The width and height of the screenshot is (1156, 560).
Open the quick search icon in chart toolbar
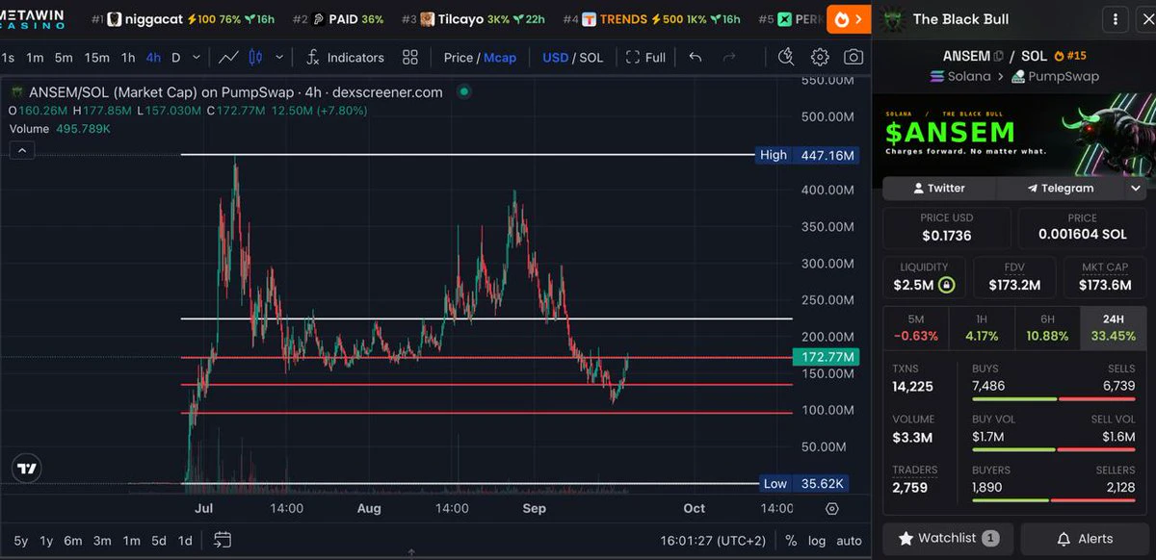[786, 58]
